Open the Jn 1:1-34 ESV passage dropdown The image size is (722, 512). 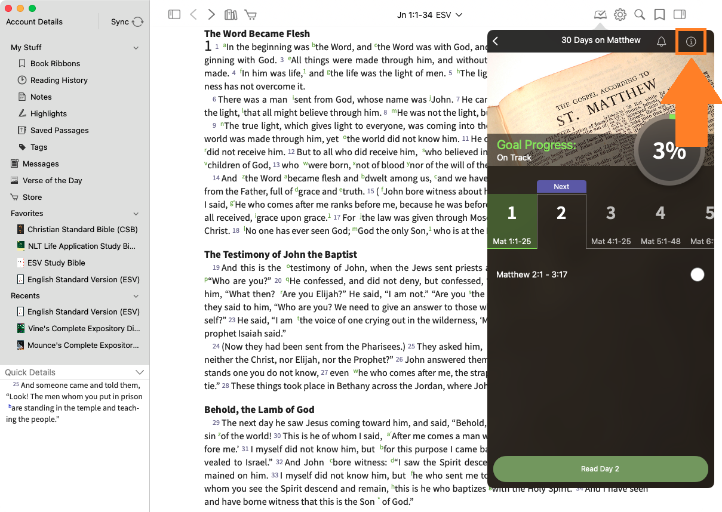(430, 14)
